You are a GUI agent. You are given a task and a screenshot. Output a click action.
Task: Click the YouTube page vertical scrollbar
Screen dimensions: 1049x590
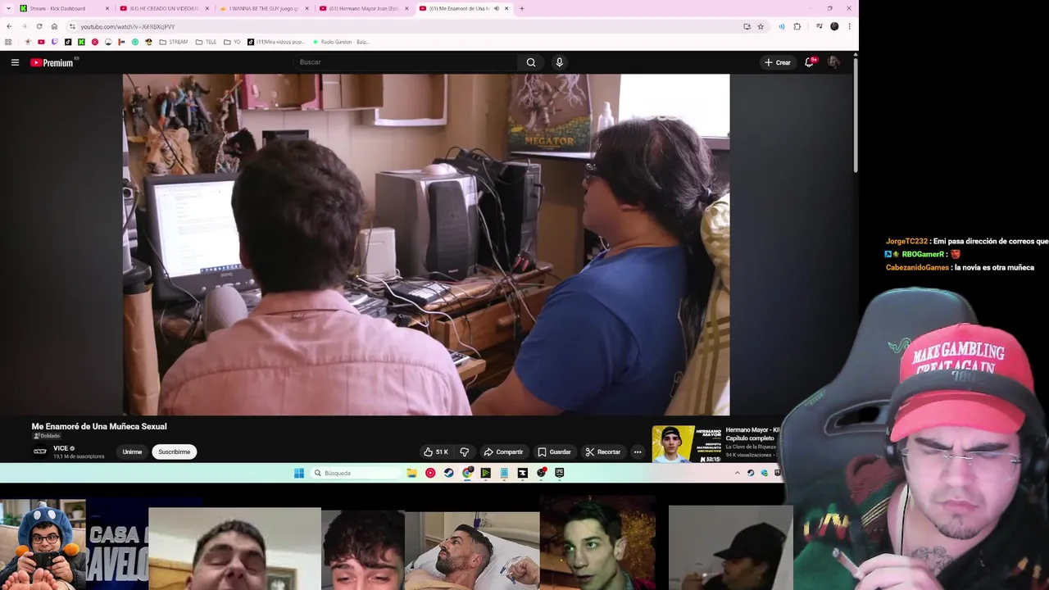point(856,115)
